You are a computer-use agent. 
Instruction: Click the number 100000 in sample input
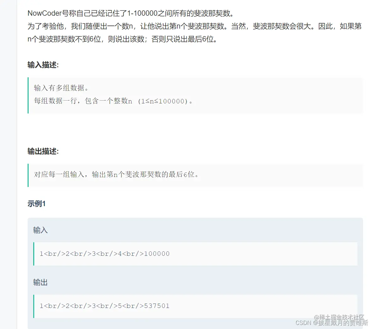click(x=157, y=254)
